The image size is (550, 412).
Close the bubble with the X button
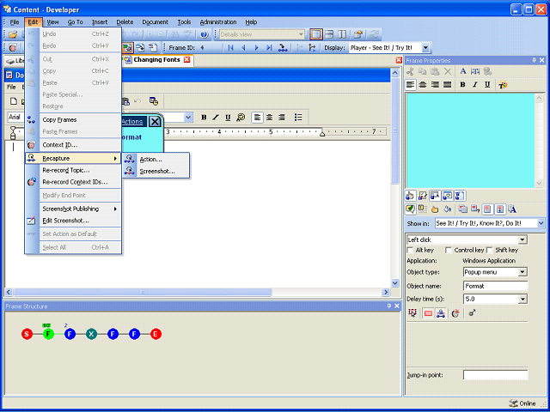tap(155, 122)
